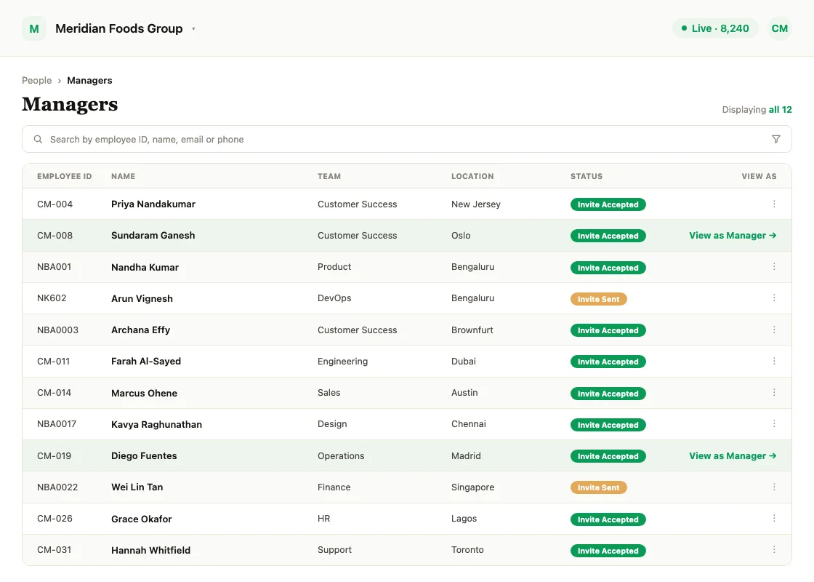The image size is (814, 582).
Task: Click the Managers breadcrumb item
Action: (x=89, y=81)
